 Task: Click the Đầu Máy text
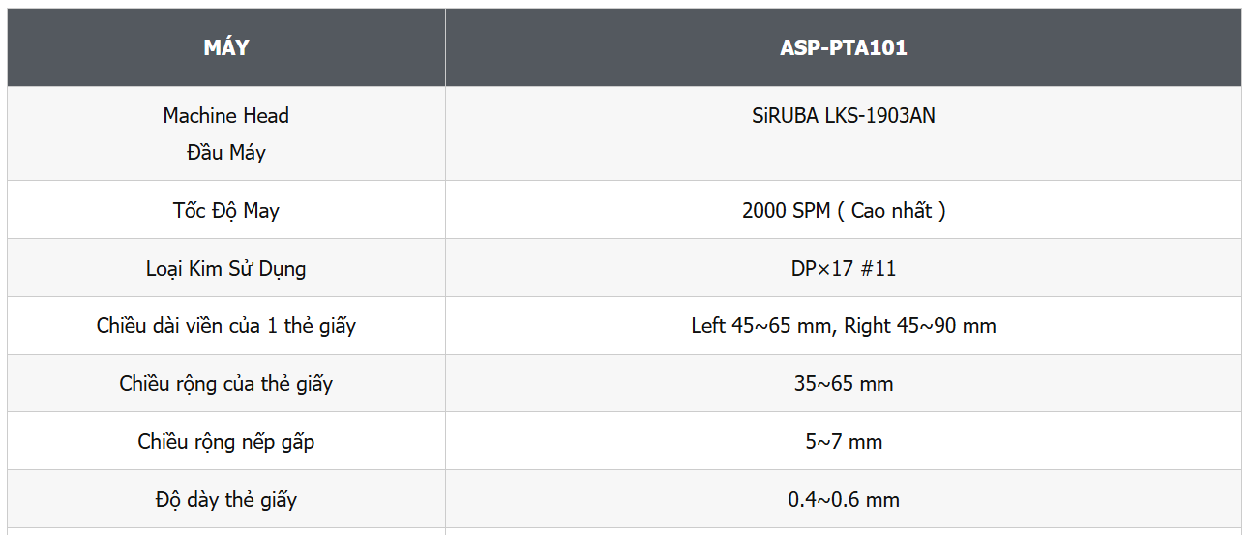click(226, 153)
